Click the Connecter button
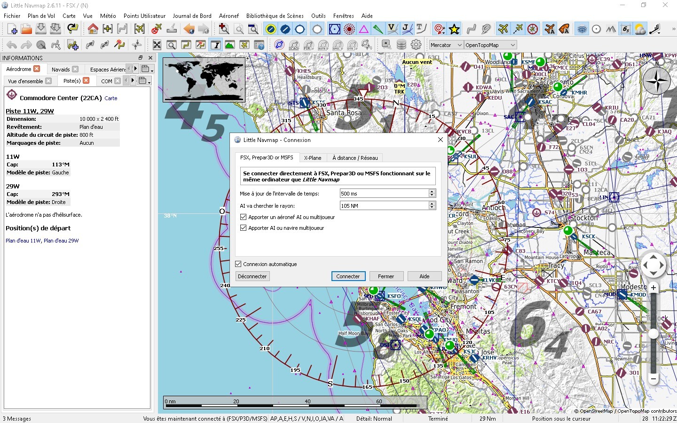 (x=348, y=276)
